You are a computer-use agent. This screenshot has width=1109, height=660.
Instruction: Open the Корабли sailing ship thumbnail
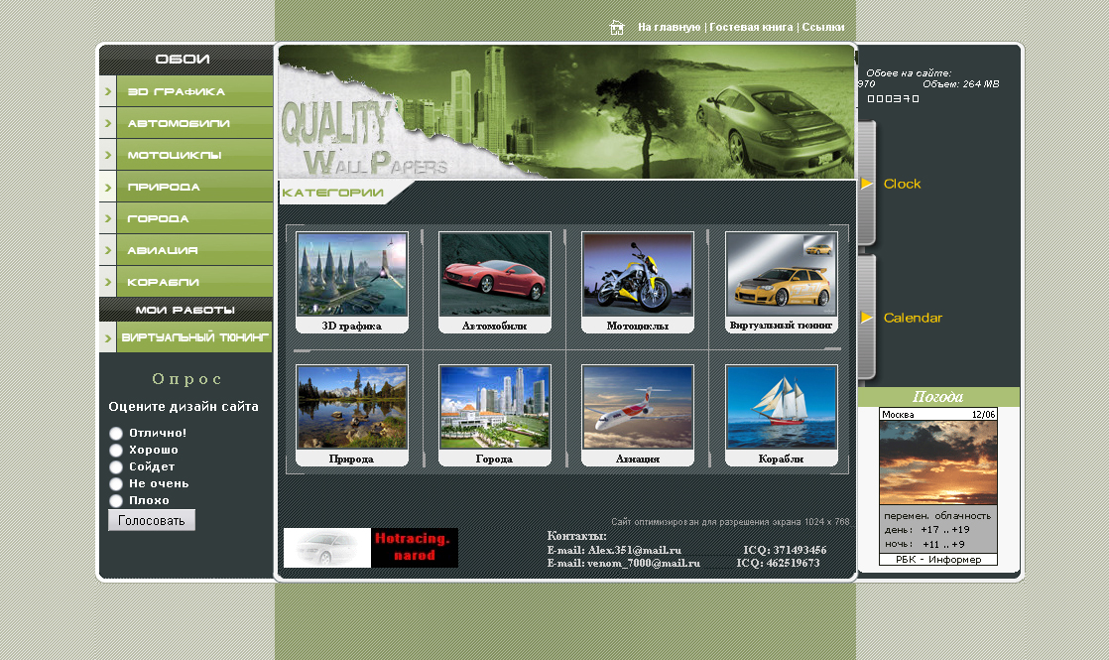tap(781, 407)
